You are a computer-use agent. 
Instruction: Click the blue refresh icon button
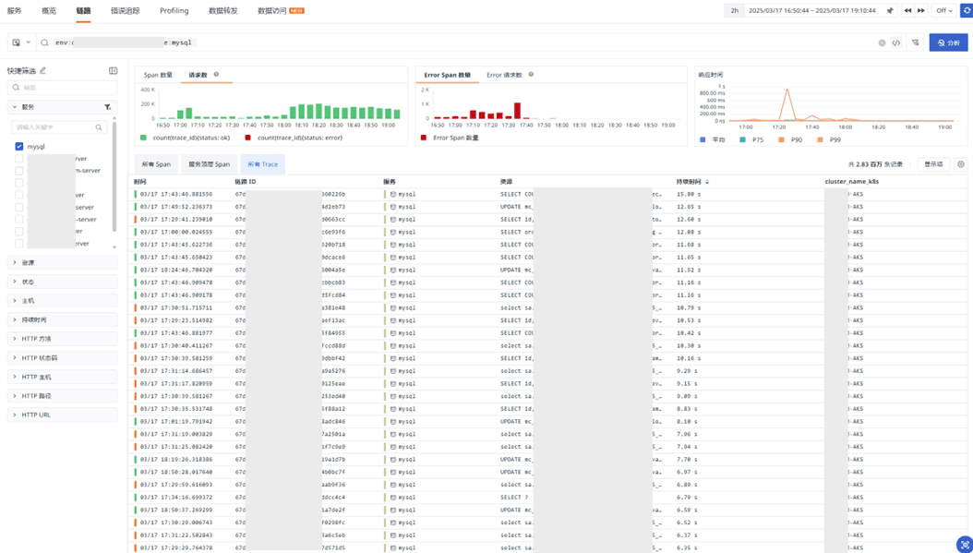tap(966, 10)
